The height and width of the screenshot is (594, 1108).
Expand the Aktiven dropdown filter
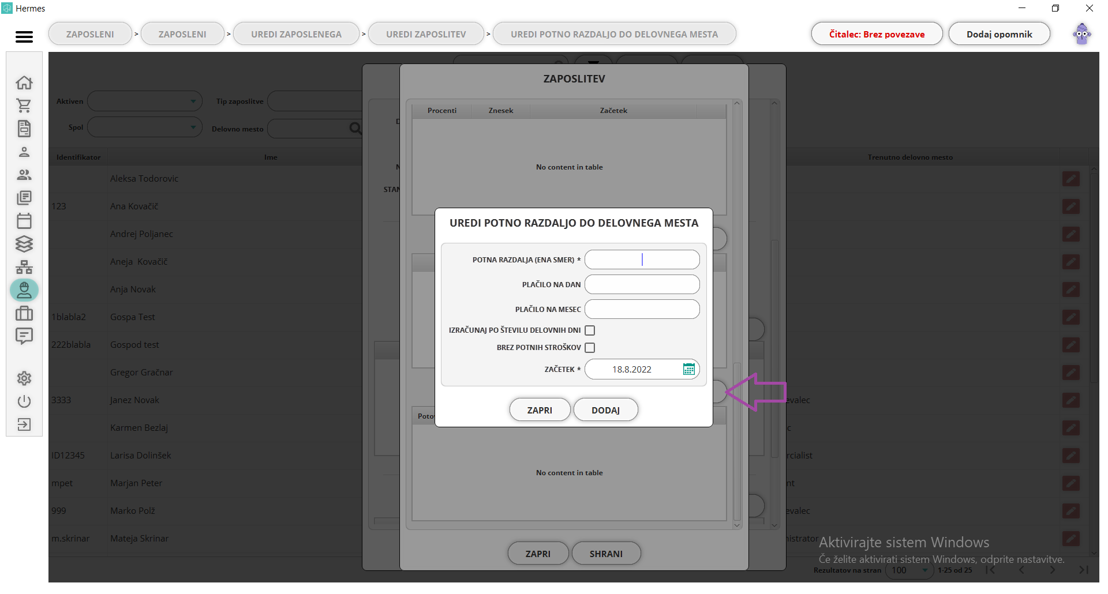(145, 101)
